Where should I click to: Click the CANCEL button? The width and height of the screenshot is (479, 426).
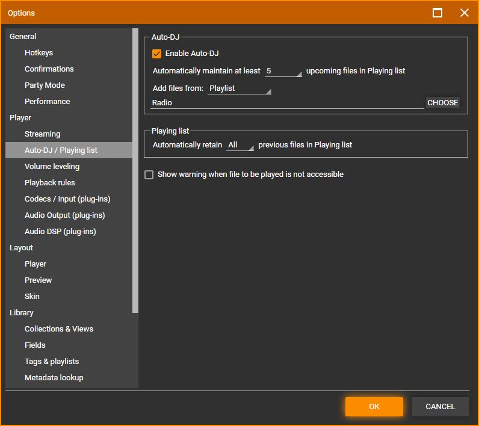(440, 407)
